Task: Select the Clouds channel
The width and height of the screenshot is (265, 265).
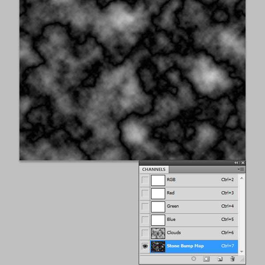Action: (x=194, y=233)
